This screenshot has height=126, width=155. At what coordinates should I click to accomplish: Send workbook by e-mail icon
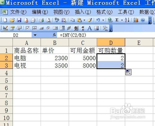(x=33, y=20)
